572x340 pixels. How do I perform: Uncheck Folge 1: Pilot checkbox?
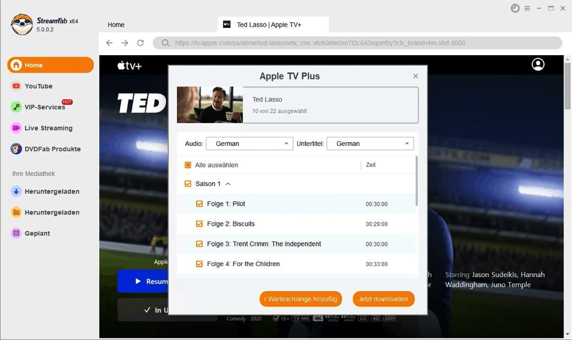[x=199, y=204]
